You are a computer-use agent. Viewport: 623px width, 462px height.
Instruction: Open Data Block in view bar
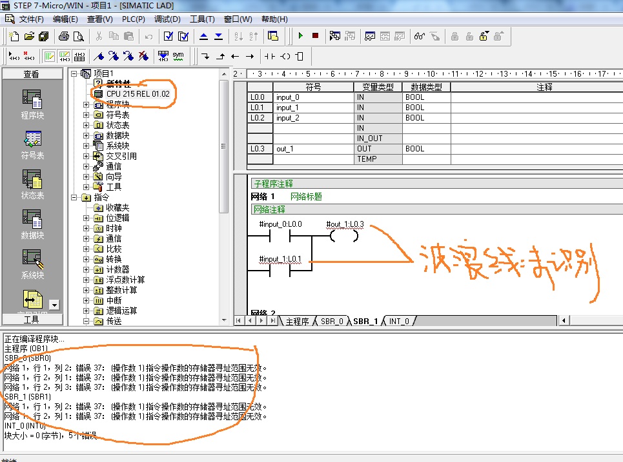(x=32, y=224)
